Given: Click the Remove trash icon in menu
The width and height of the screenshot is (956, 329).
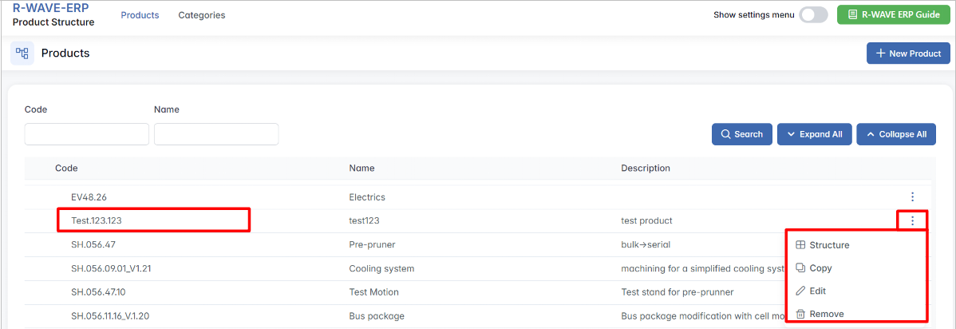Looking at the screenshot, I should pos(800,314).
